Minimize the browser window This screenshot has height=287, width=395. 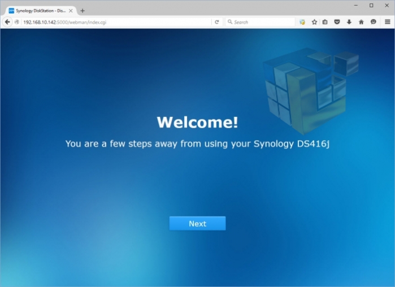click(x=355, y=5)
